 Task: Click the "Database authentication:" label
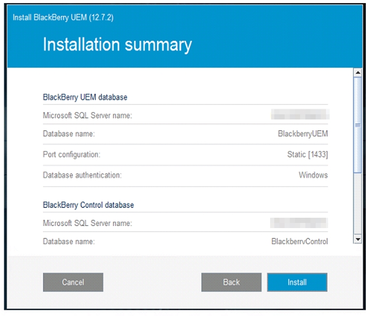pyautogui.click(x=82, y=175)
